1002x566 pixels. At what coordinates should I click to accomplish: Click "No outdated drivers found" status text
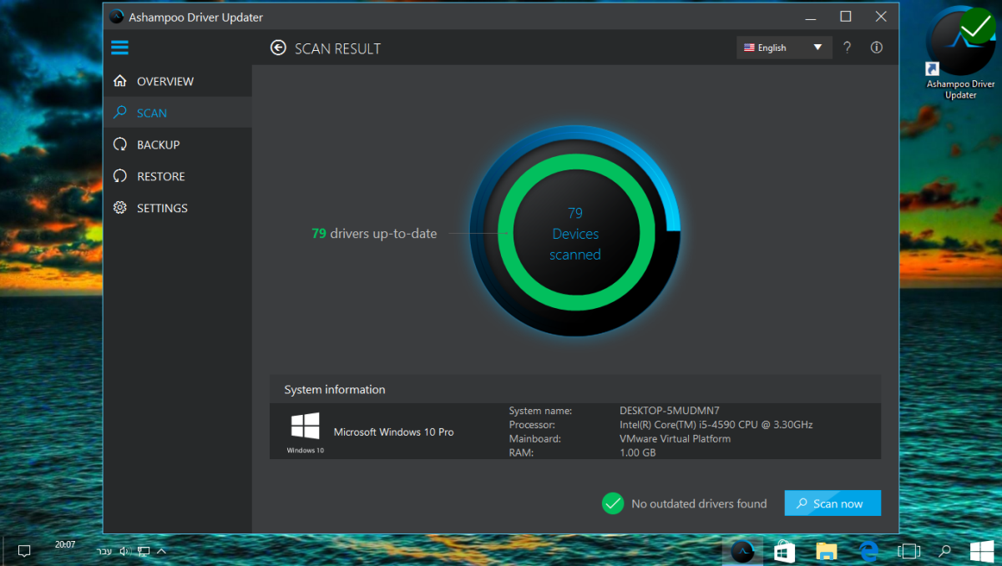point(699,503)
